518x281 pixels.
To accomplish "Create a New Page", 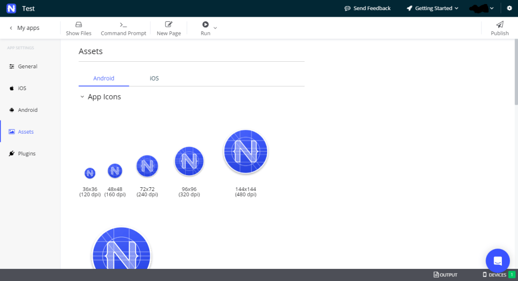I will [169, 28].
